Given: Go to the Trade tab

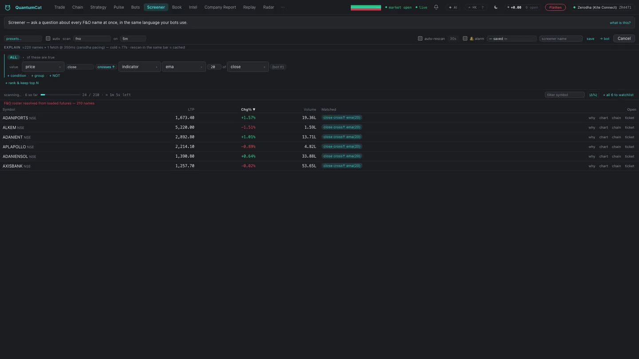Looking at the screenshot, I should 59,7.
